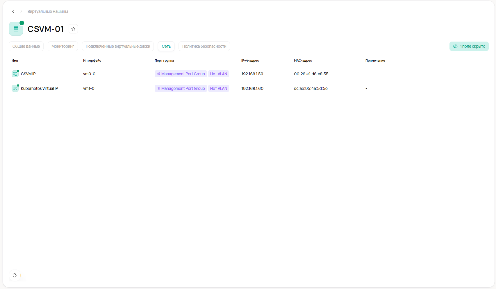Open Management Port Group for vm1-0
Viewport: 496px width, 289px height.
click(181, 88)
